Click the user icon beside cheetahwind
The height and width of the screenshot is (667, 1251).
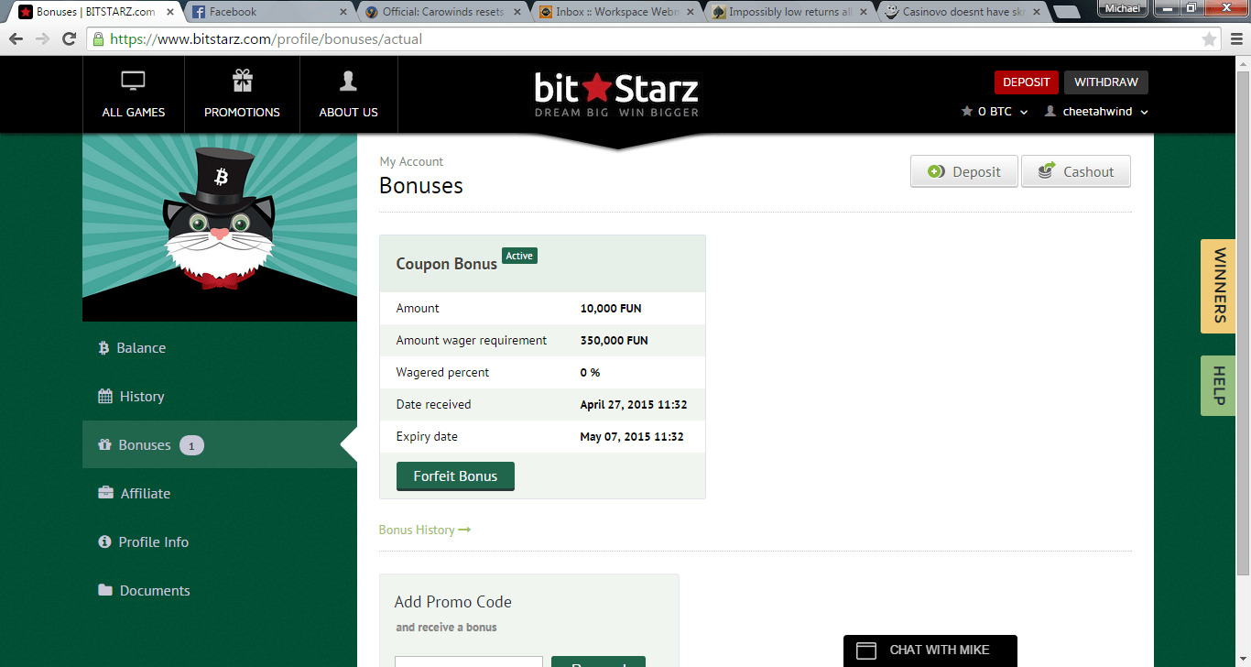click(x=1050, y=112)
